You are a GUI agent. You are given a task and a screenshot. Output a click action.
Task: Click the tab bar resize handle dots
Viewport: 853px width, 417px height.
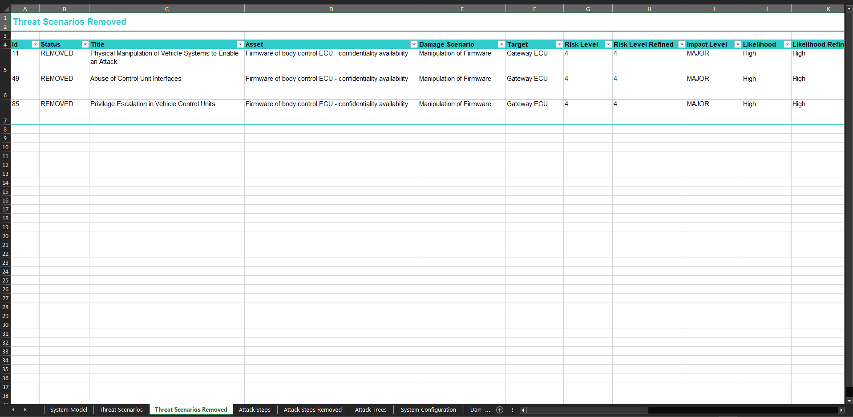click(513, 410)
